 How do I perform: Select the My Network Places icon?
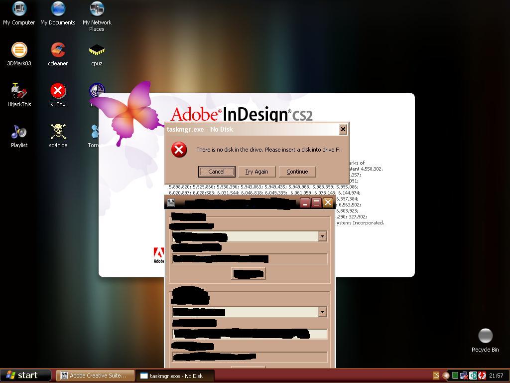click(97, 16)
